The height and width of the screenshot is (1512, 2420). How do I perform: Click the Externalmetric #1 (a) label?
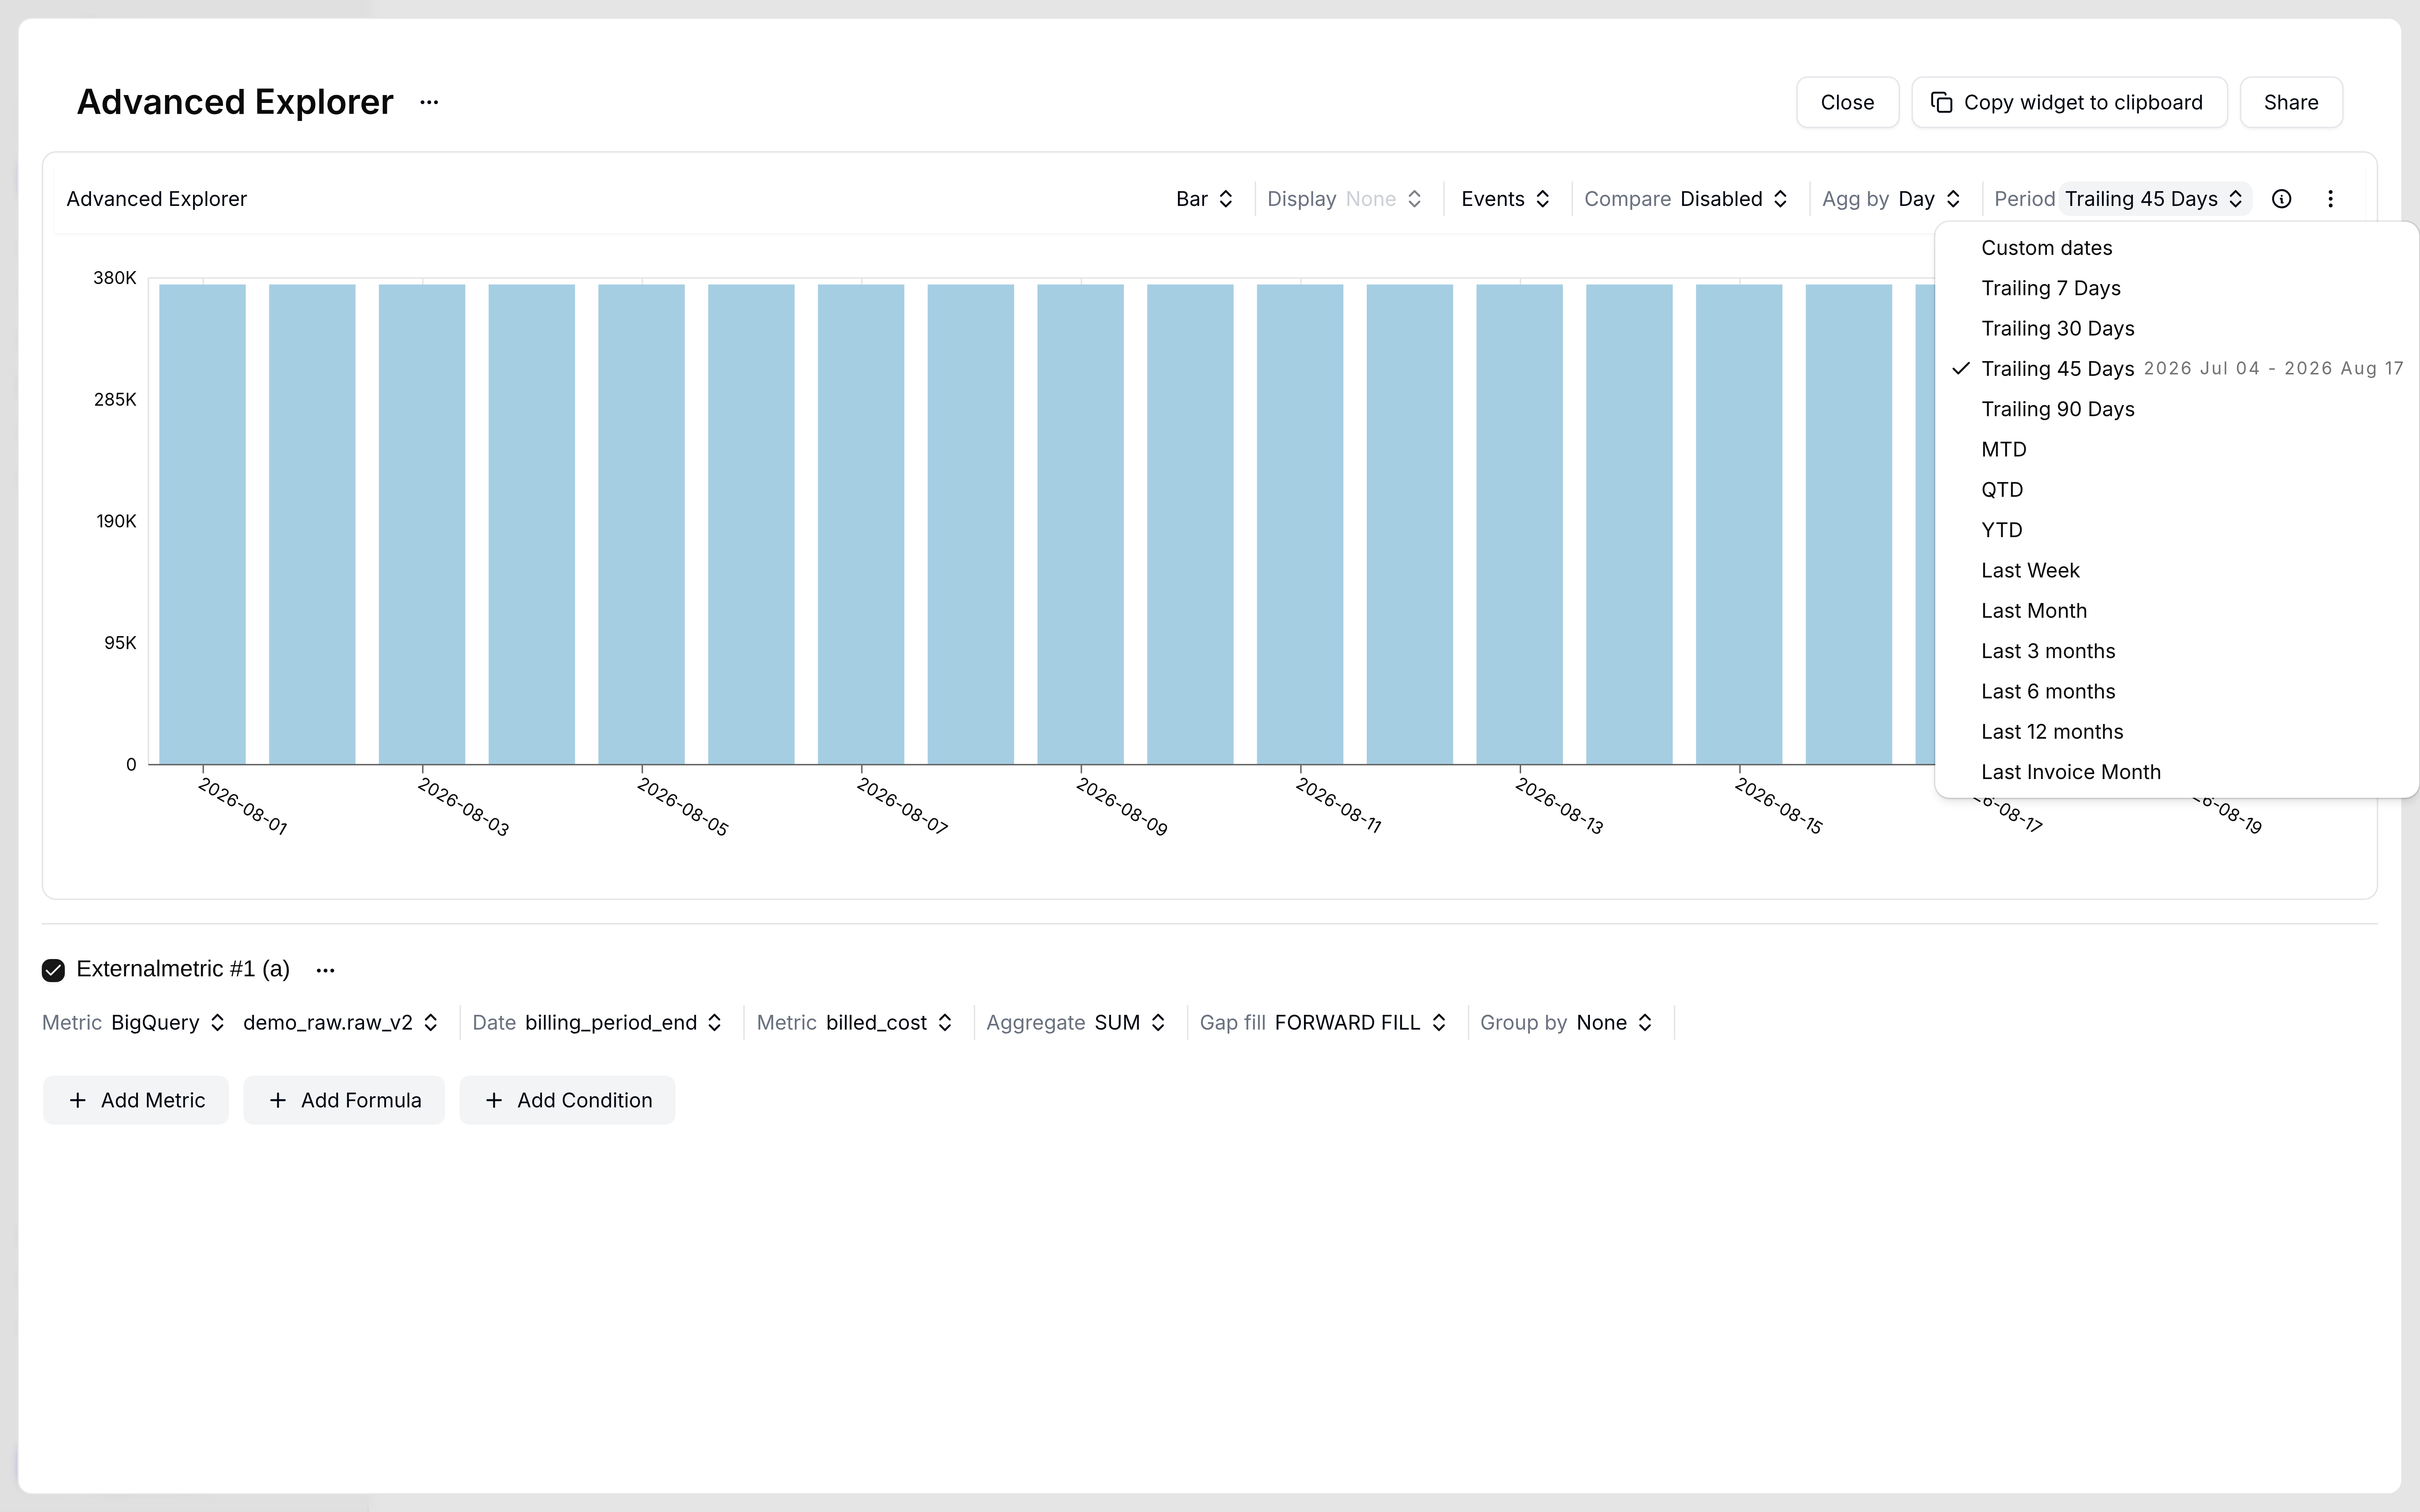(x=183, y=969)
